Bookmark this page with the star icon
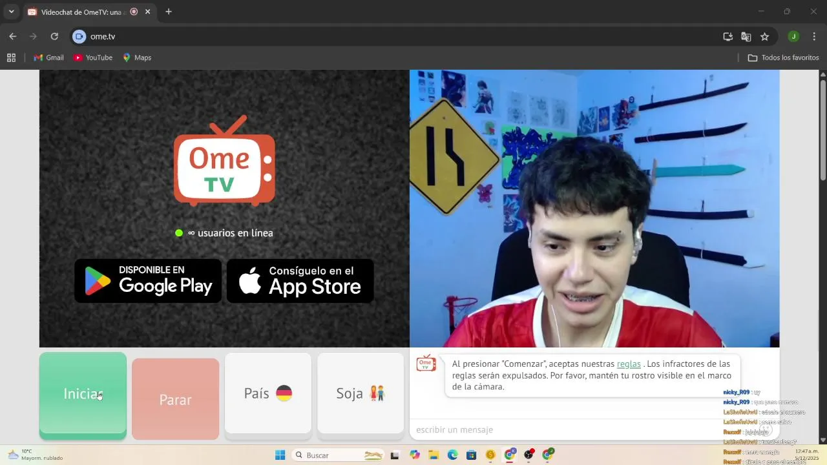Viewport: 827px width, 465px height. [x=765, y=36]
